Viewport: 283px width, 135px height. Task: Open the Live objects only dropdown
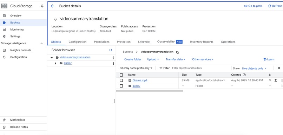coord(254,68)
